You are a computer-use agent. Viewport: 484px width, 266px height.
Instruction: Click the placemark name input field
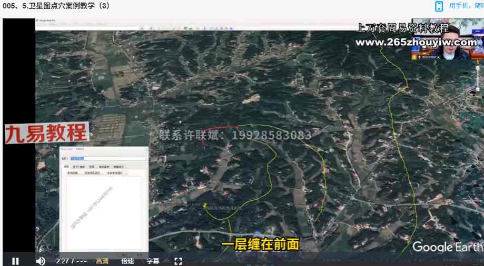click(x=107, y=158)
